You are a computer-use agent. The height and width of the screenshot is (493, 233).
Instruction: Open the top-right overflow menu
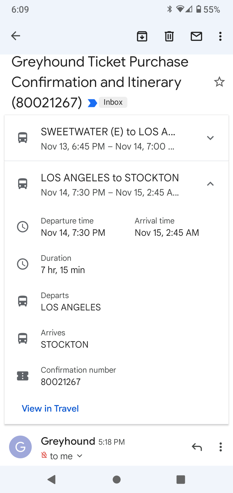click(220, 36)
